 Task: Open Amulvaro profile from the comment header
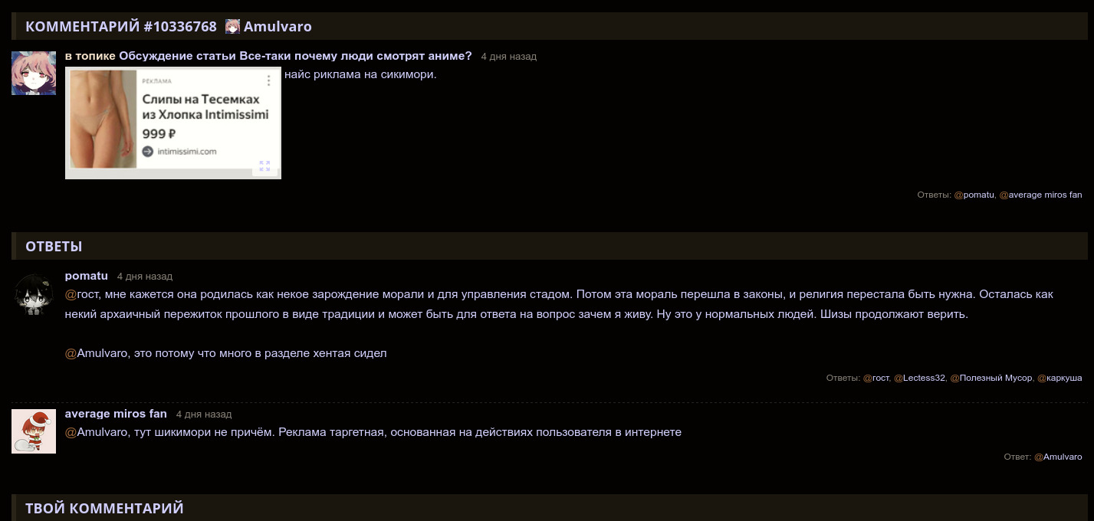[x=278, y=27]
